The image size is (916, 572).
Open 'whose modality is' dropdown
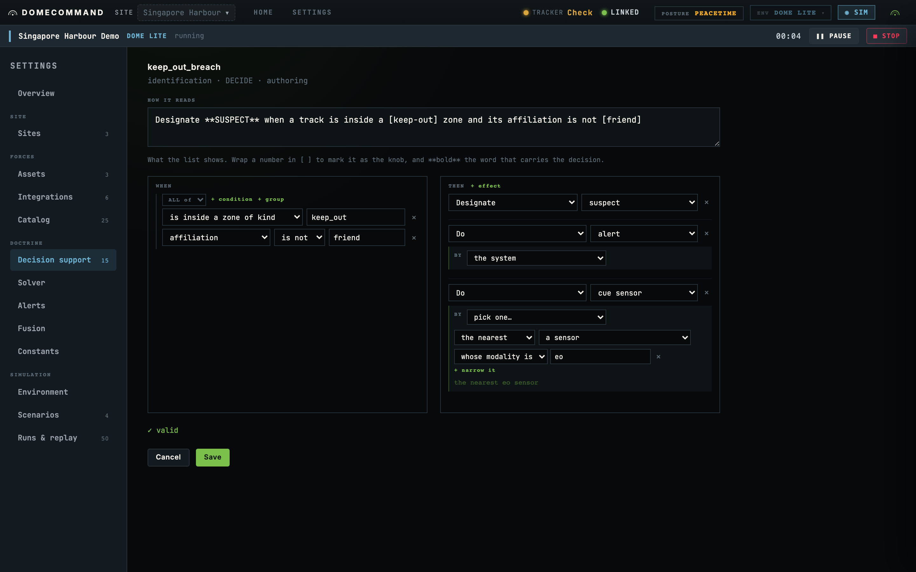(x=501, y=357)
